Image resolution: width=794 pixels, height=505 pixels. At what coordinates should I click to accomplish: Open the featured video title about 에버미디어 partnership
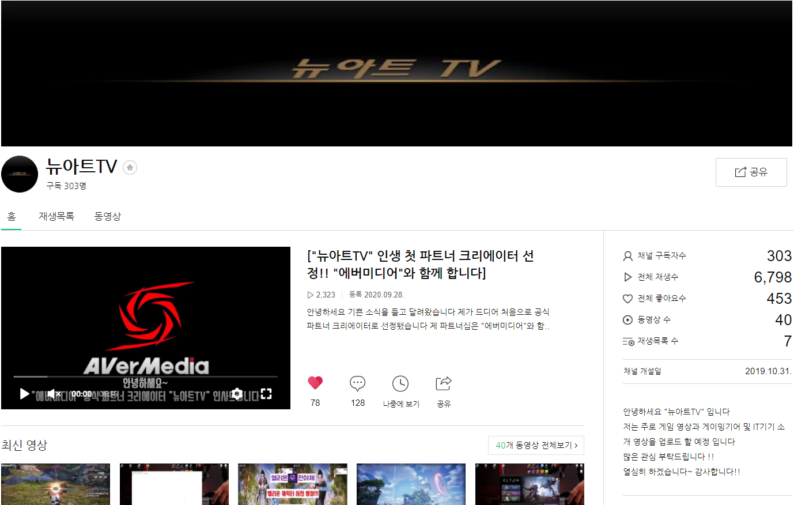pos(421,264)
